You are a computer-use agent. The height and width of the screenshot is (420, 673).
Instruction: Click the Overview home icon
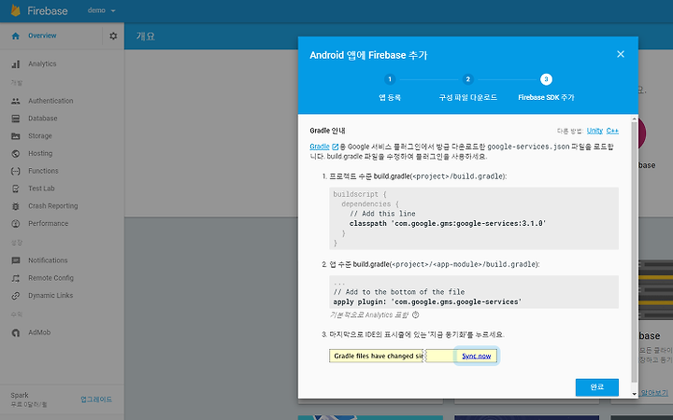(x=16, y=36)
